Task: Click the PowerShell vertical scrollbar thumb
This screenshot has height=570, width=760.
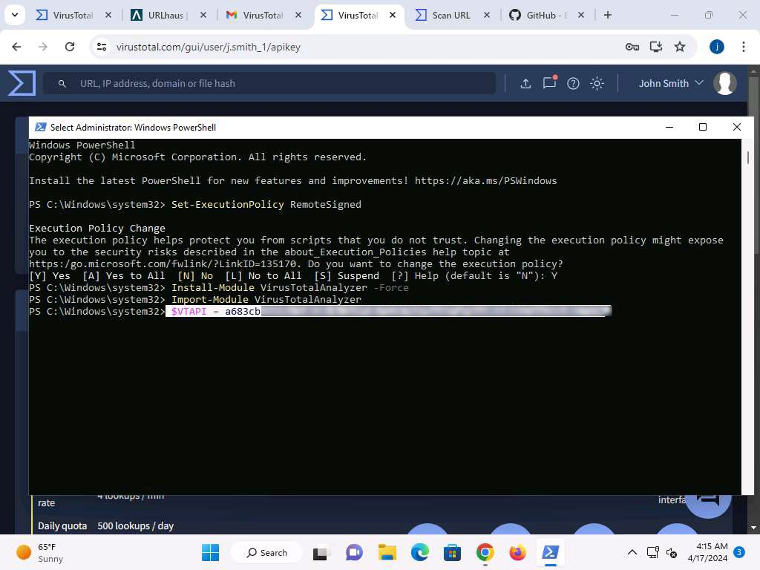Action: [748, 157]
